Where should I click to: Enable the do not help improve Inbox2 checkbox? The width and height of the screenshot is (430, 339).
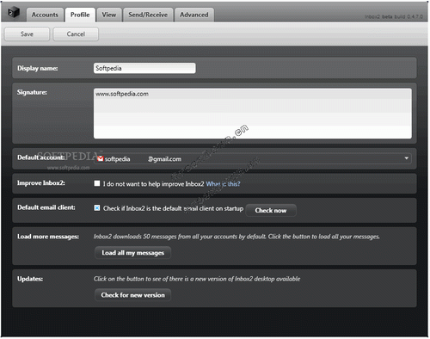coord(97,183)
